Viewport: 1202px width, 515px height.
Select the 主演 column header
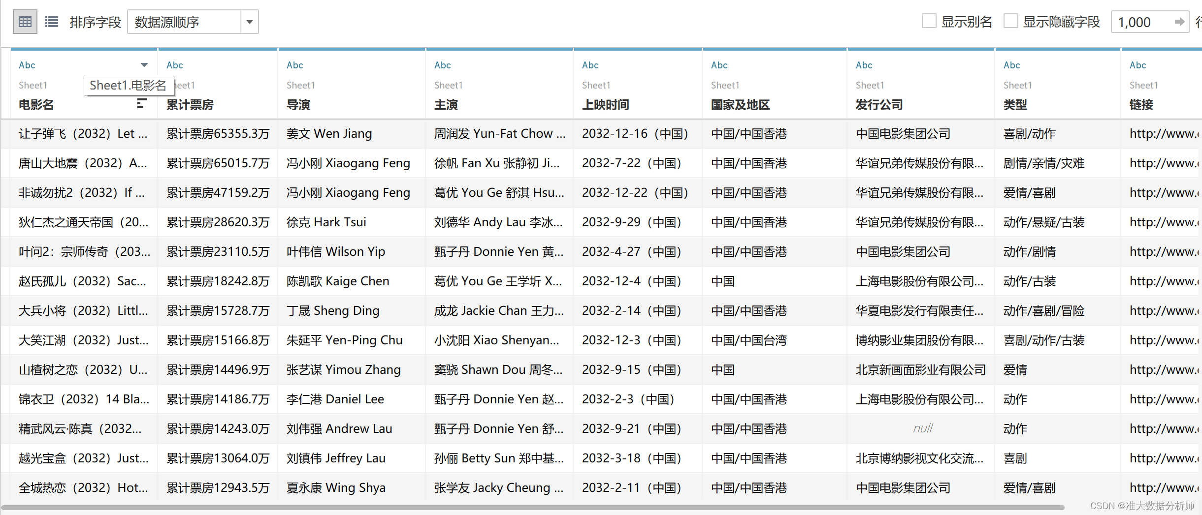tap(446, 105)
